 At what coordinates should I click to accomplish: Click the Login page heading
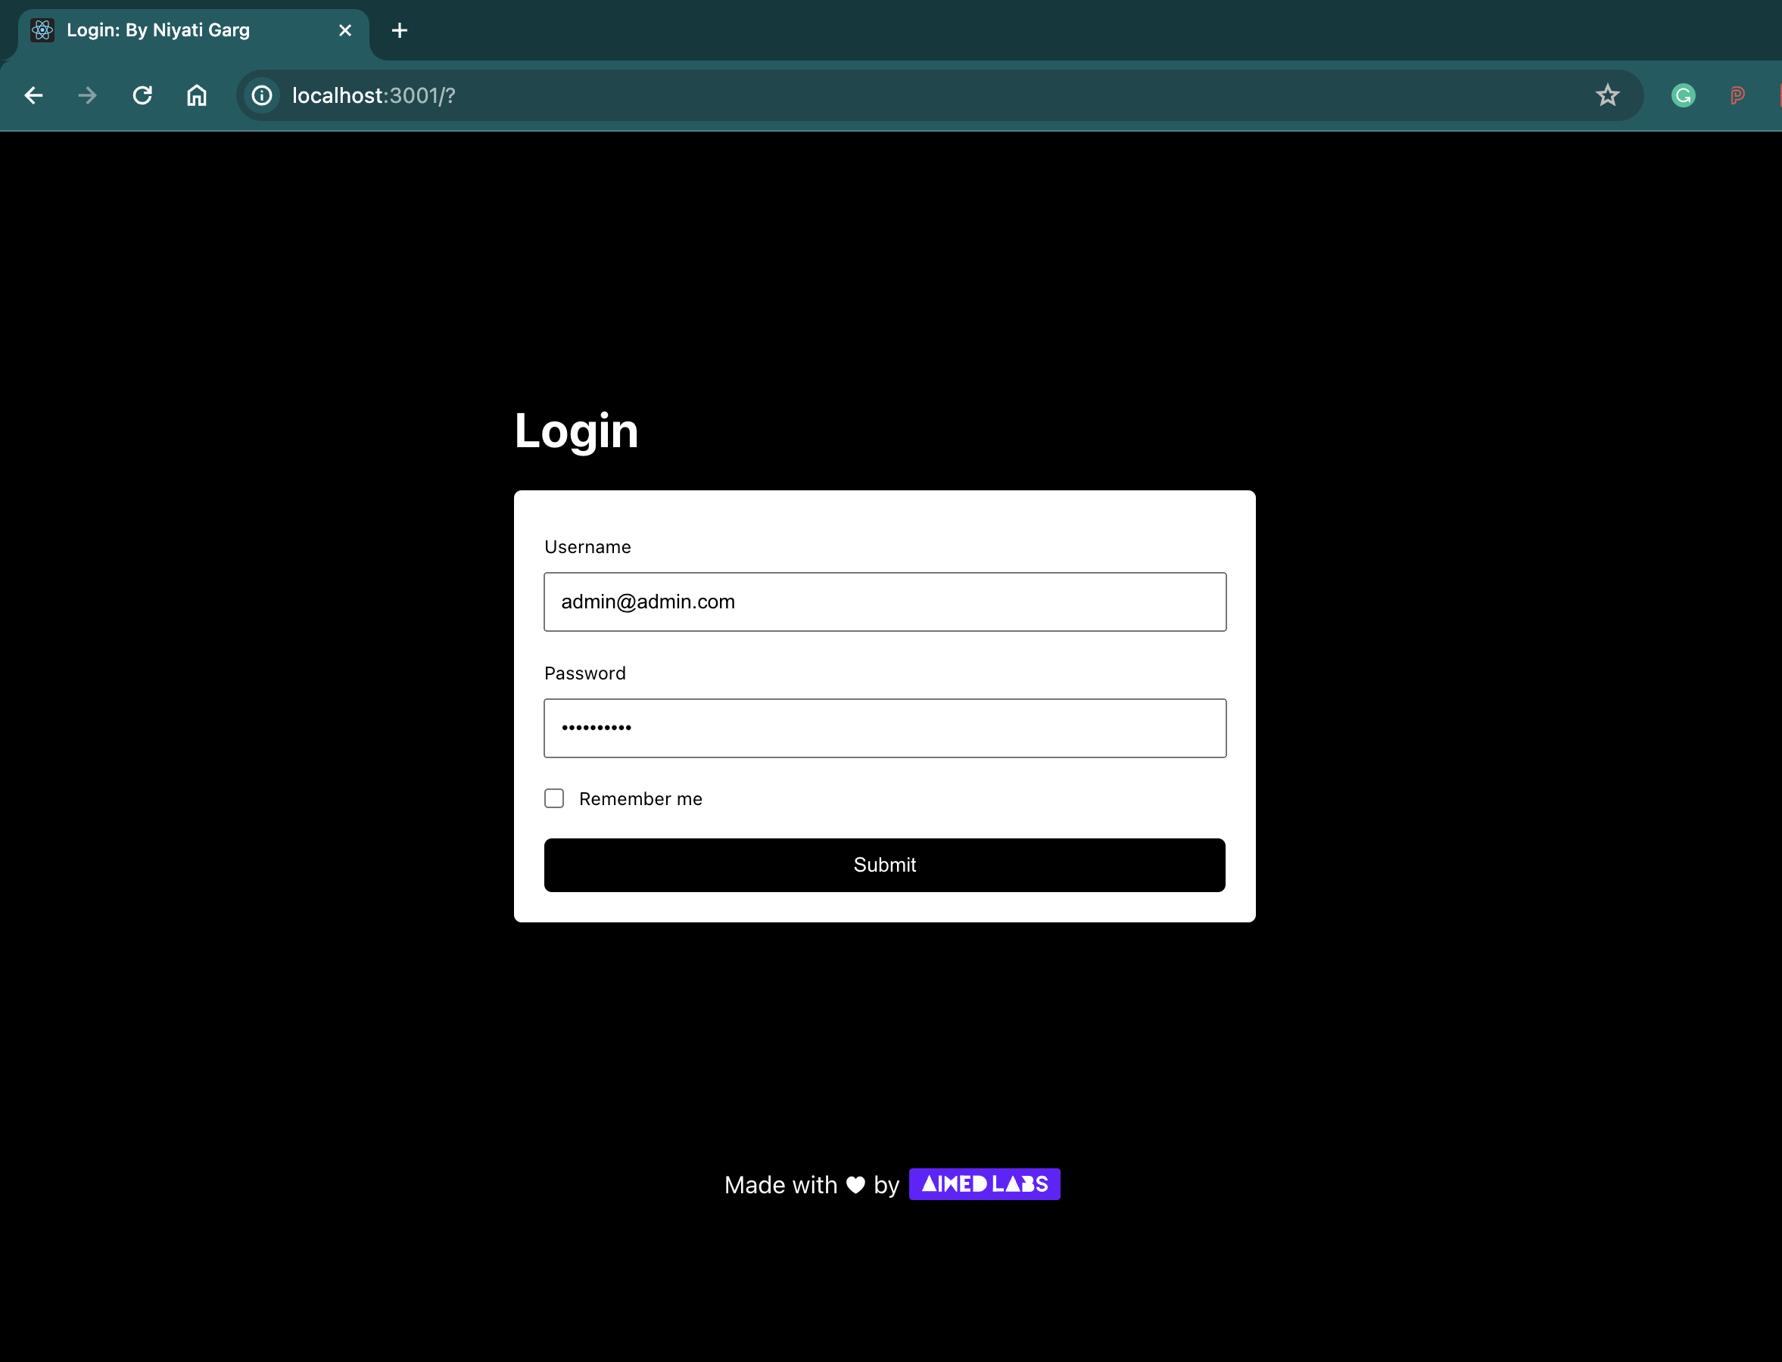[576, 431]
